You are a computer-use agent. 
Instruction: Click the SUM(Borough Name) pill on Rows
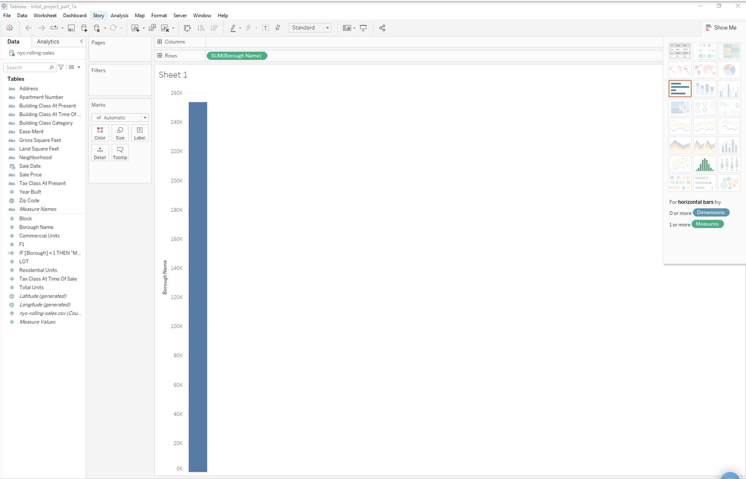[x=236, y=56]
